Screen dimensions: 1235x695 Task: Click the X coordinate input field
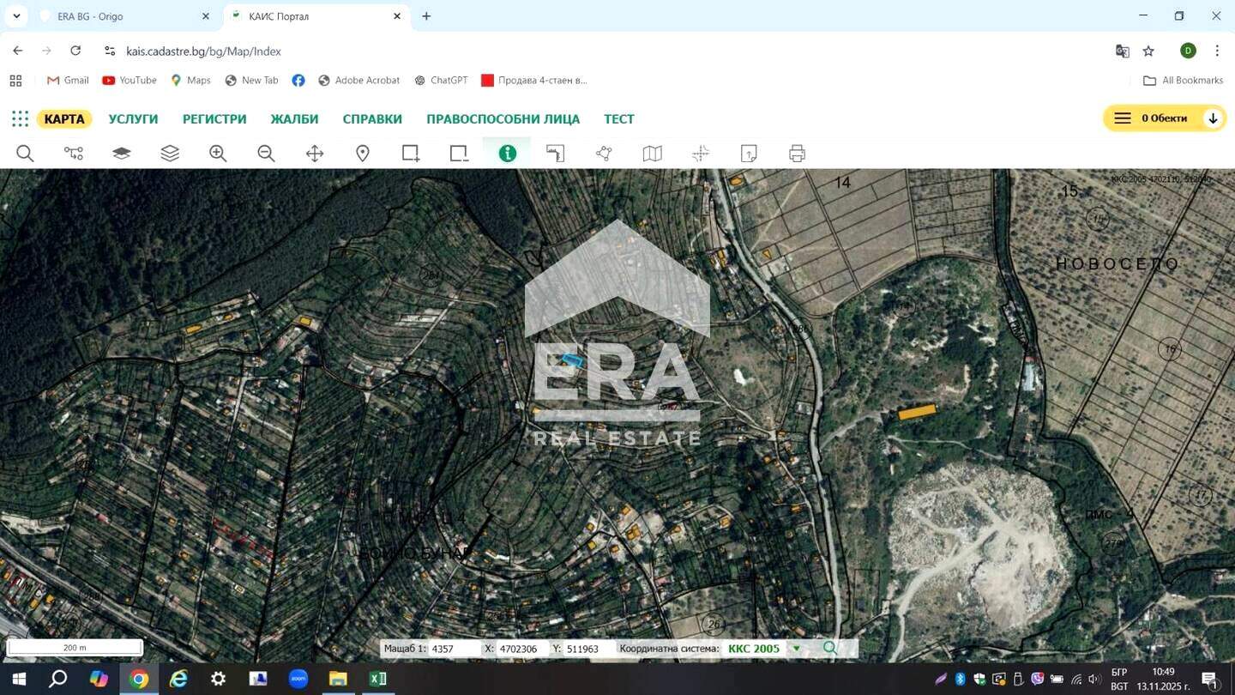[x=521, y=649]
